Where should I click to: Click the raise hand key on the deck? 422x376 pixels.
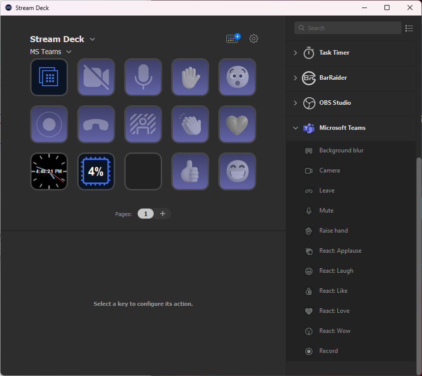click(x=190, y=77)
